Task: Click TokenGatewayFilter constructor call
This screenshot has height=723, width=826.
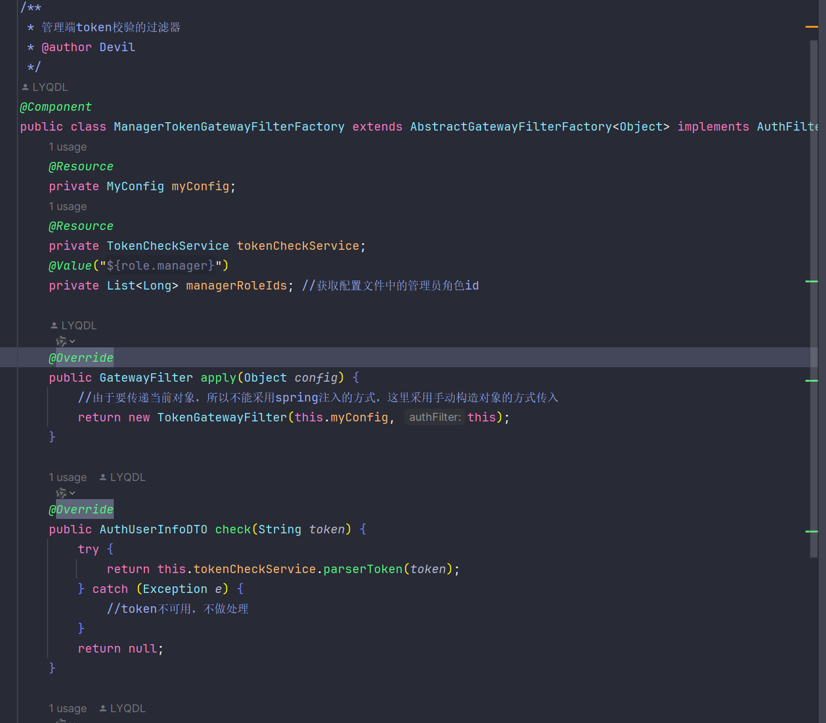Action: click(222, 418)
